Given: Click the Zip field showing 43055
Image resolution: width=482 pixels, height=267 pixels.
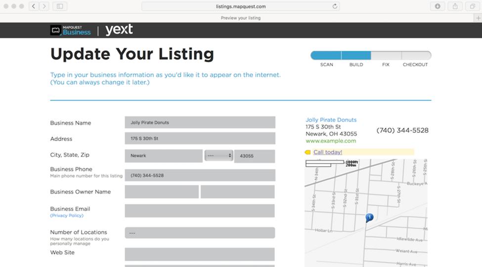Looking at the screenshot, I should pyautogui.click(x=255, y=156).
